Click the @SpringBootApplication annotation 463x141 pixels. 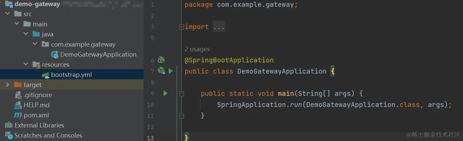[229, 60]
